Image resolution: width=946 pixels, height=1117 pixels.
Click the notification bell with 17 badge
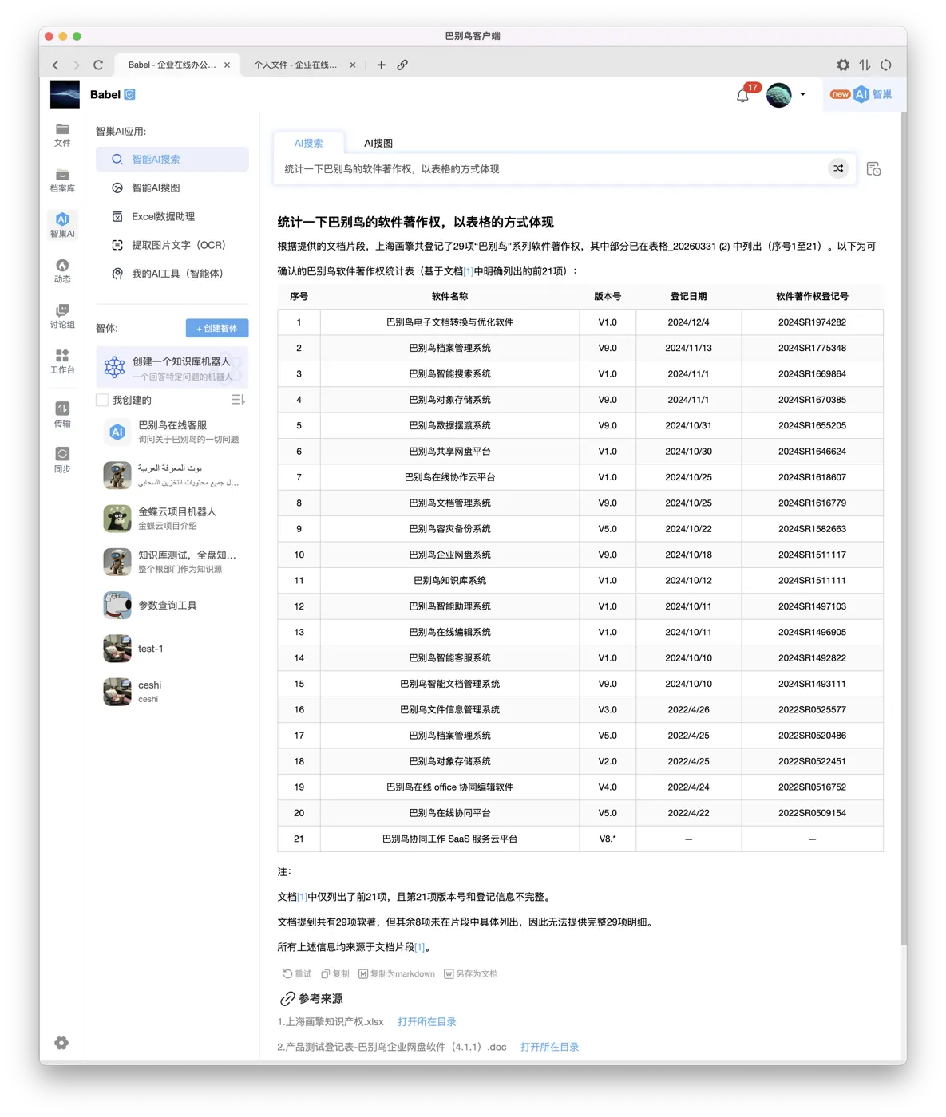tap(743, 95)
